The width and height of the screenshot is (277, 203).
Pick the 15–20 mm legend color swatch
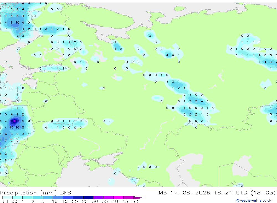pyautogui.click(x=68, y=197)
